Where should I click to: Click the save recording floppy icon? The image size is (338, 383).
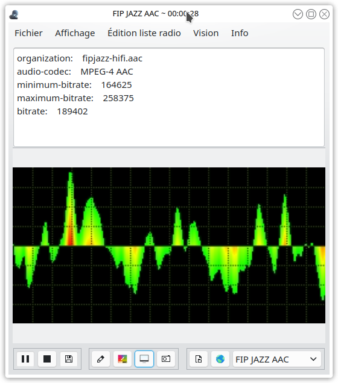69,359
